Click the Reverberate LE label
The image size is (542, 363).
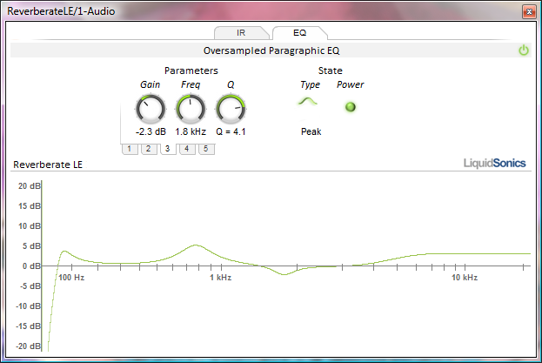click(48, 165)
